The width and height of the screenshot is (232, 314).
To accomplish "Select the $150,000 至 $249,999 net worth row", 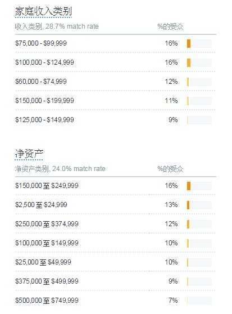I will (116, 186).
